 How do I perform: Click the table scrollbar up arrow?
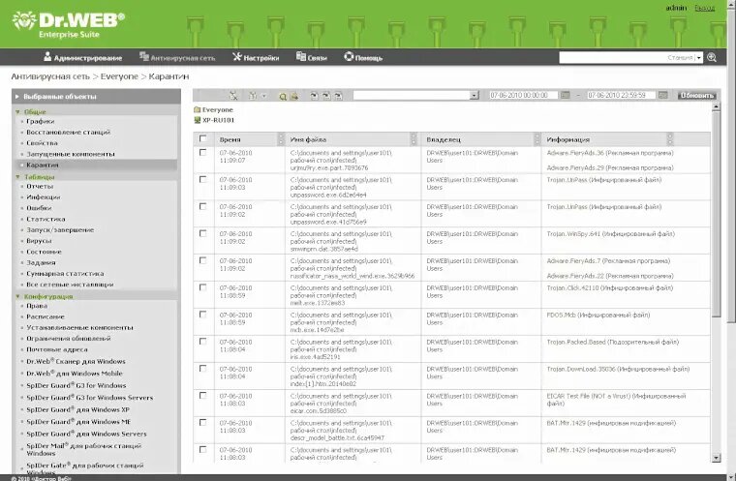point(716,107)
